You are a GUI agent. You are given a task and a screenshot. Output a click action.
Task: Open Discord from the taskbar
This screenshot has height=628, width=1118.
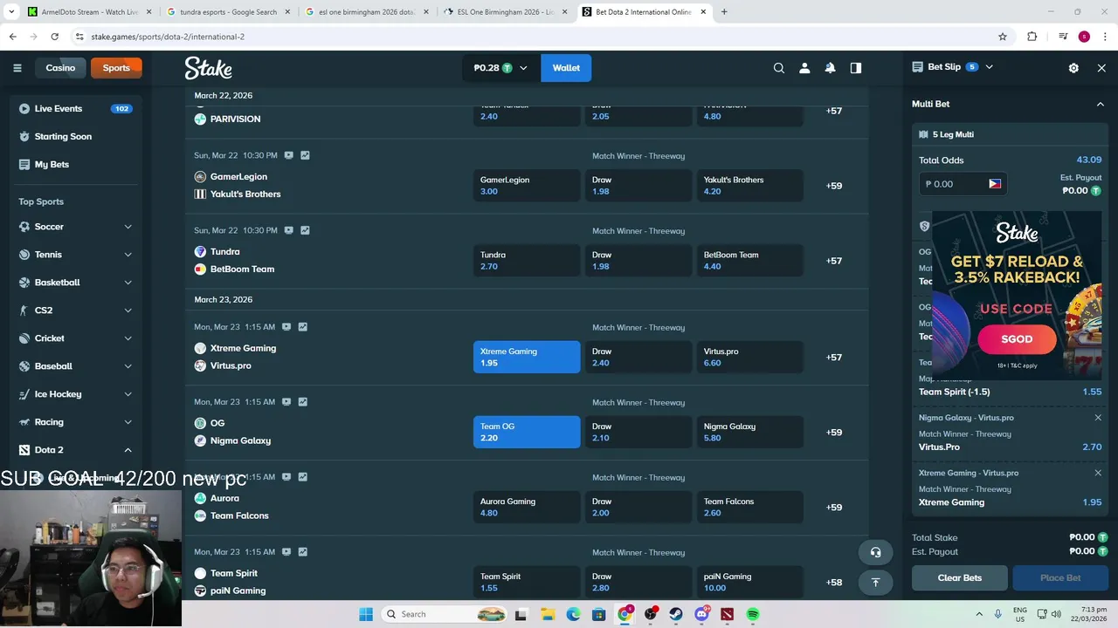701,614
